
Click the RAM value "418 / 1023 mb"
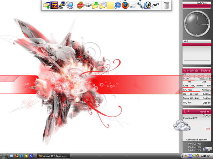point(197,86)
